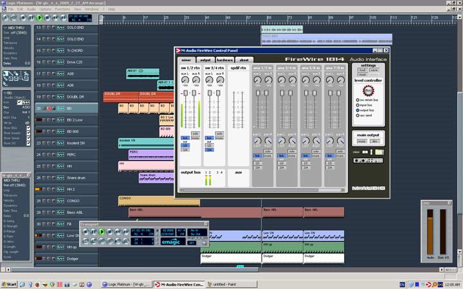Toggle the Show EQs checkbox
Screen dimensions: 463x289
click(28, 128)
